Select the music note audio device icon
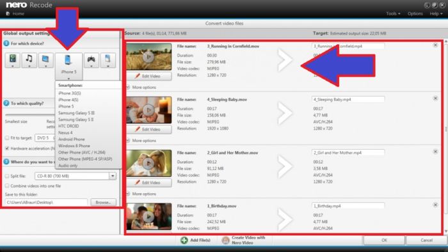This screenshot has height=252, width=448. (x=29, y=60)
